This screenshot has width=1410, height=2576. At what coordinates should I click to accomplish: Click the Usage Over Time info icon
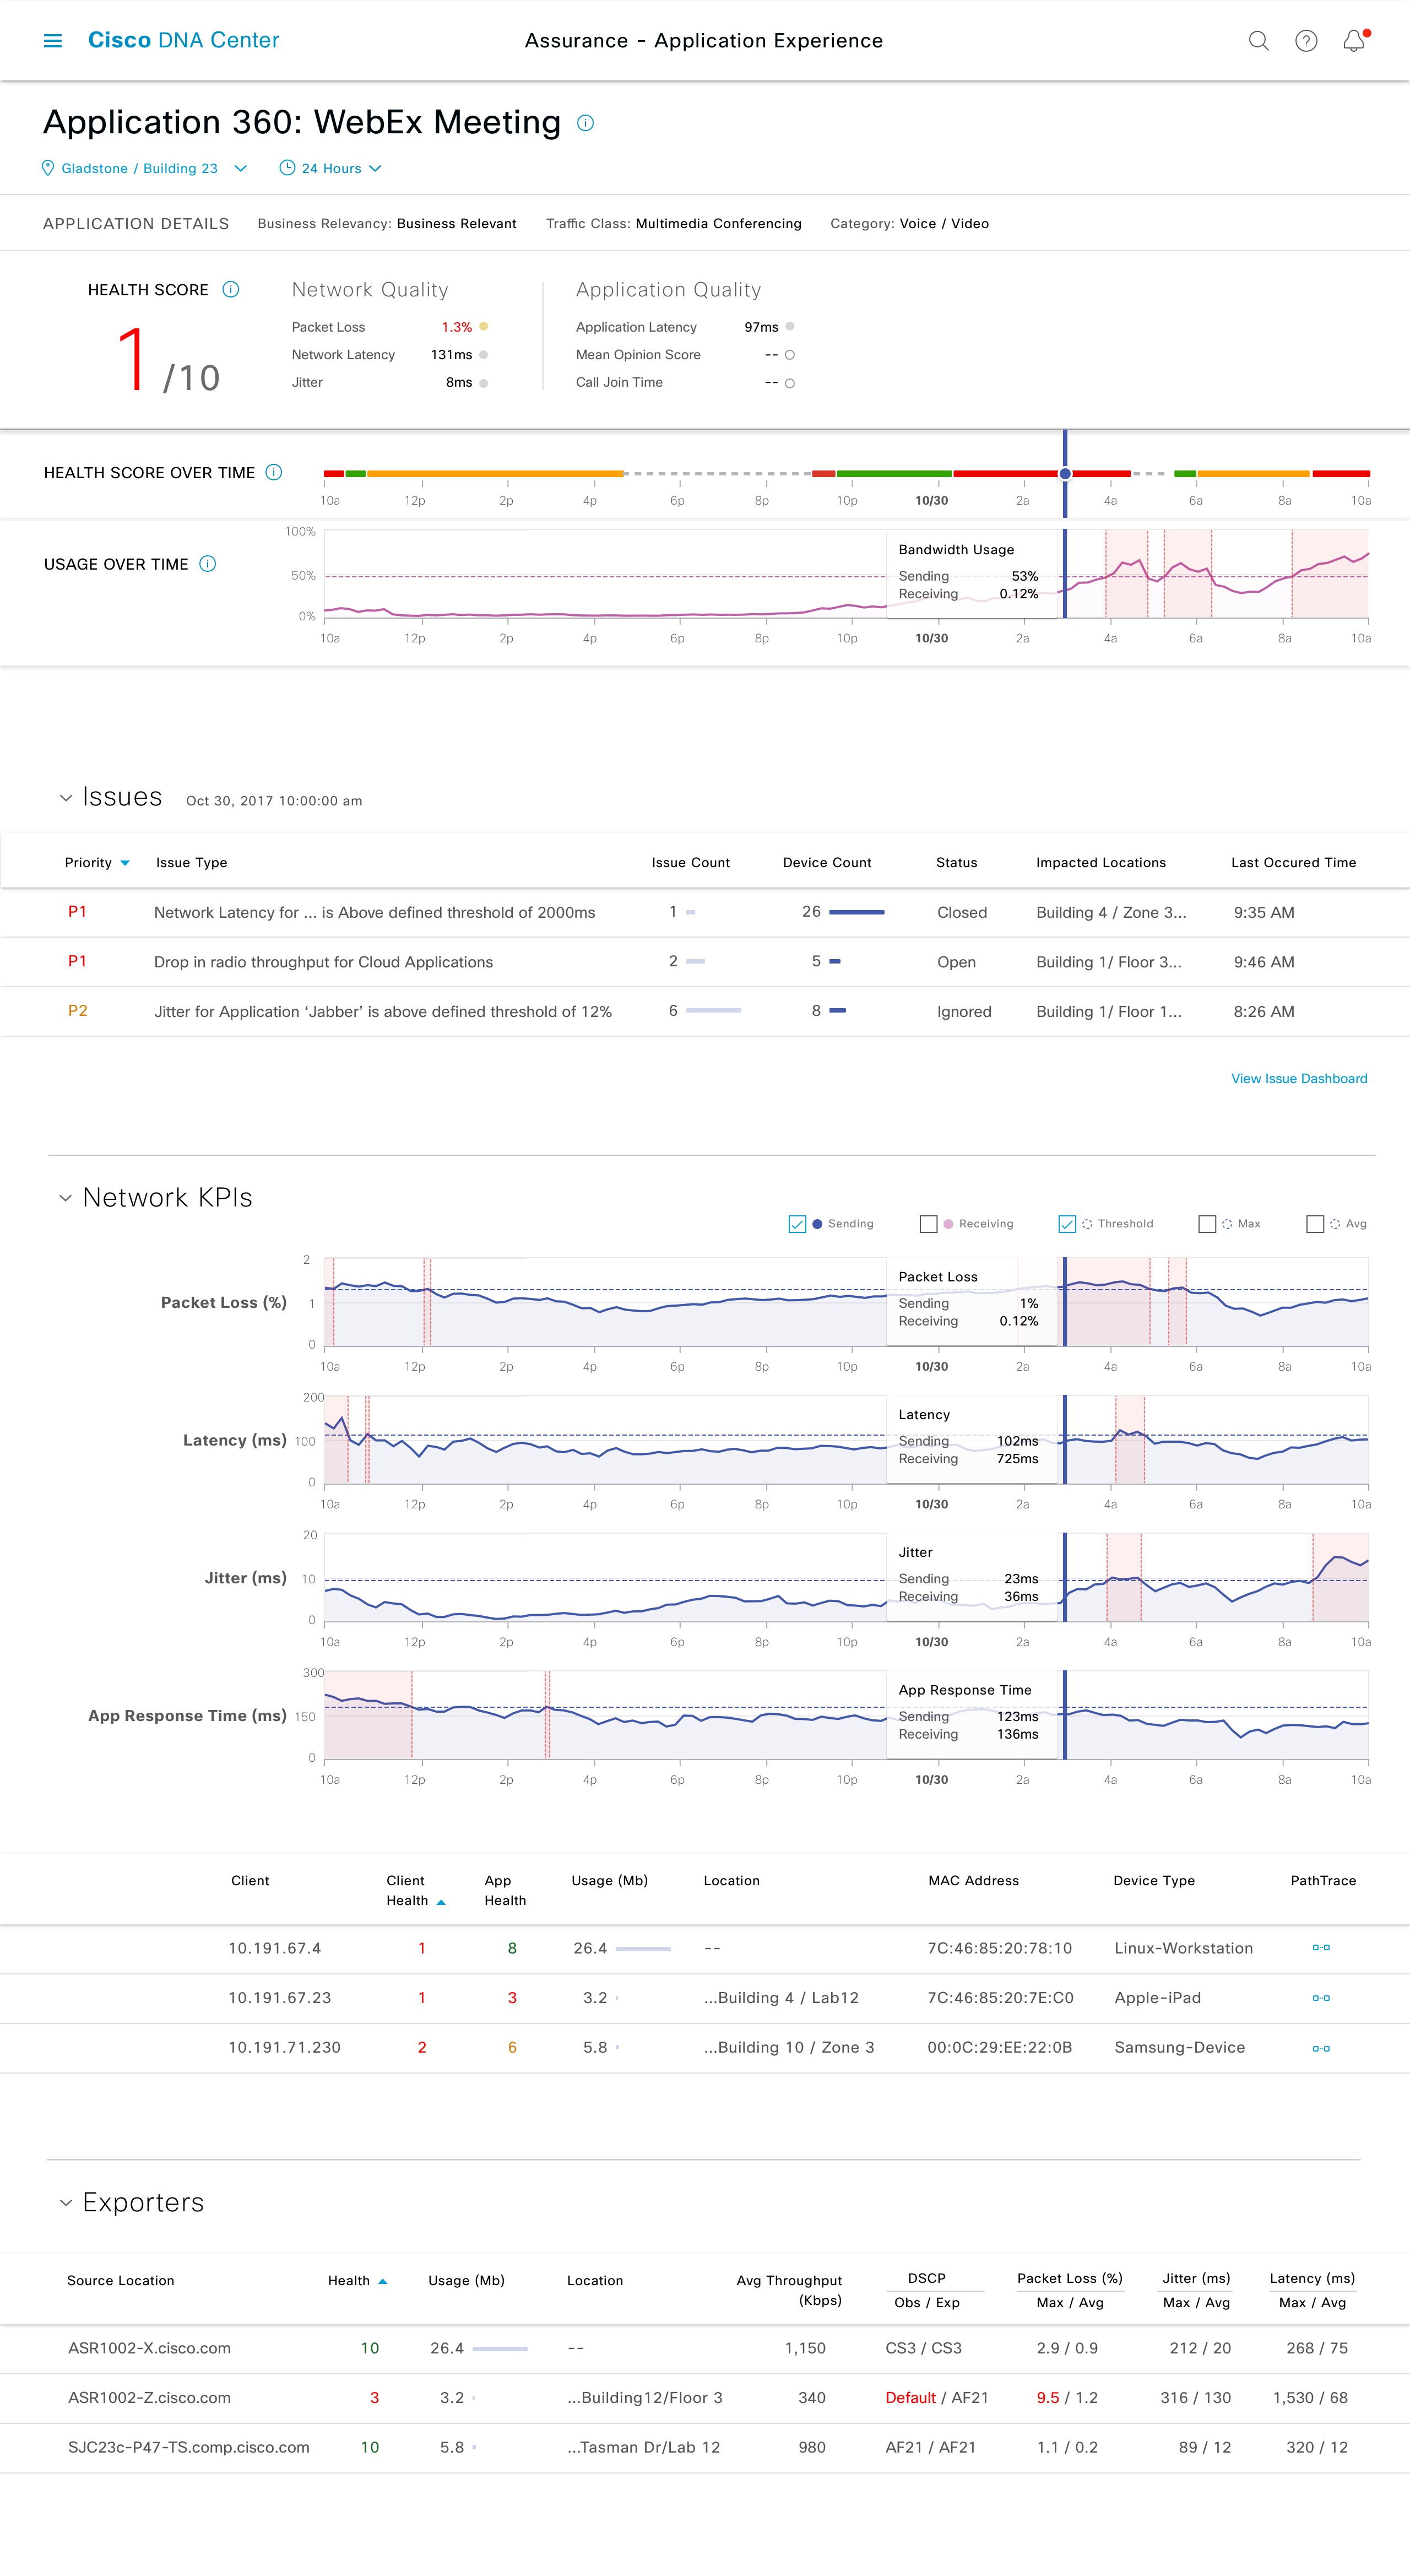pyautogui.click(x=208, y=564)
